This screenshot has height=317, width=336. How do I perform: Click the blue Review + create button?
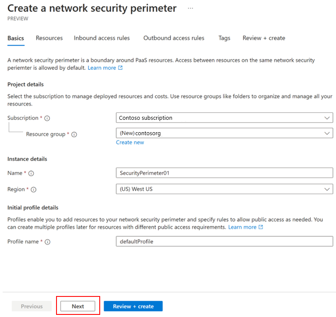(x=133, y=306)
